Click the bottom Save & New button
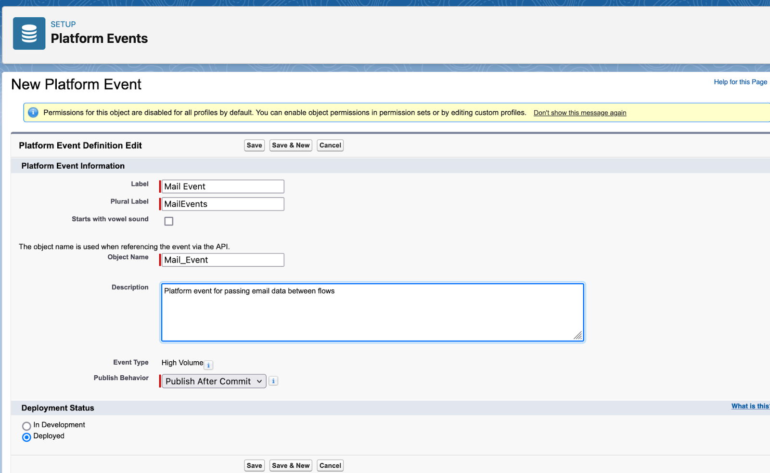The height and width of the screenshot is (473, 770). (291, 465)
